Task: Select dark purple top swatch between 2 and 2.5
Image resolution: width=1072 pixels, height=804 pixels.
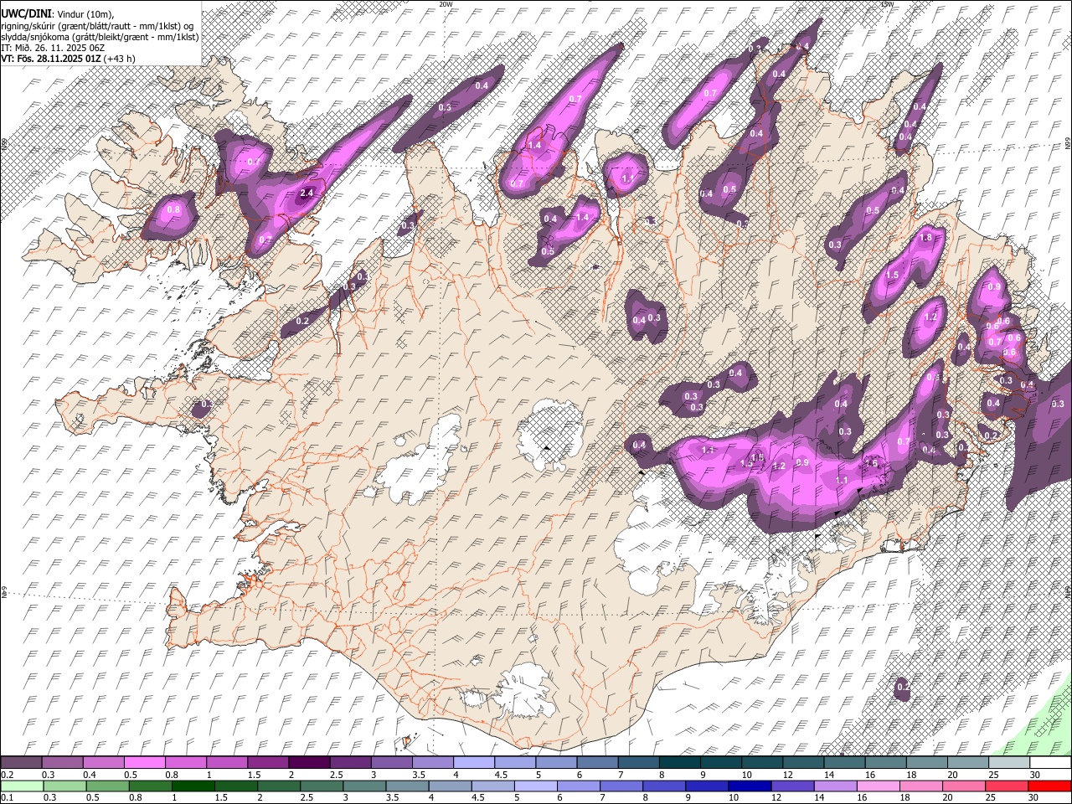Action: [x=309, y=763]
